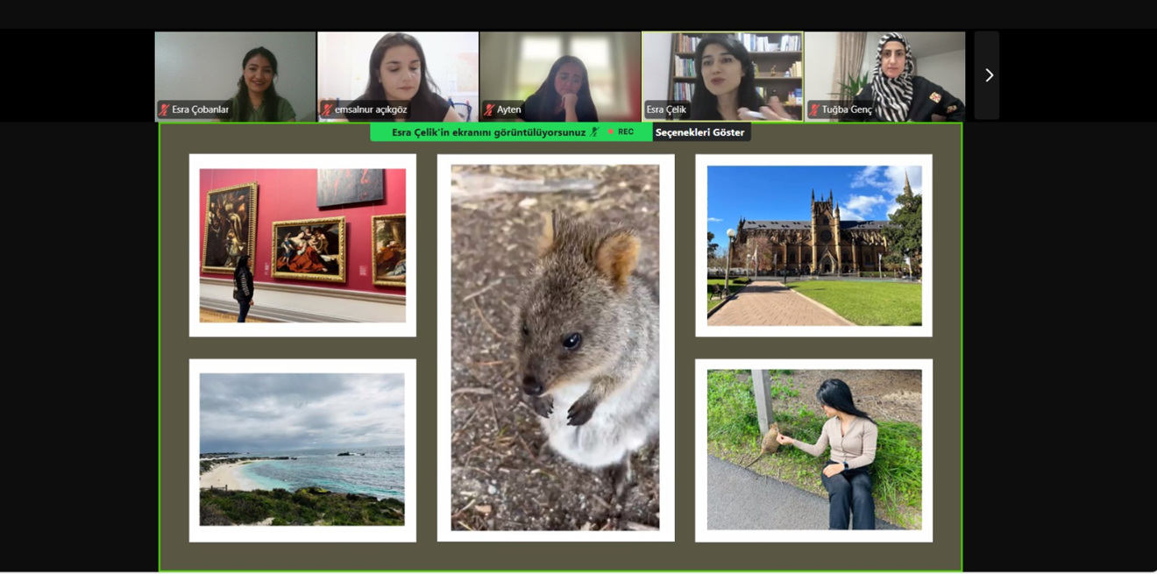Click the cathedral building photo

(x=813, y=245)
